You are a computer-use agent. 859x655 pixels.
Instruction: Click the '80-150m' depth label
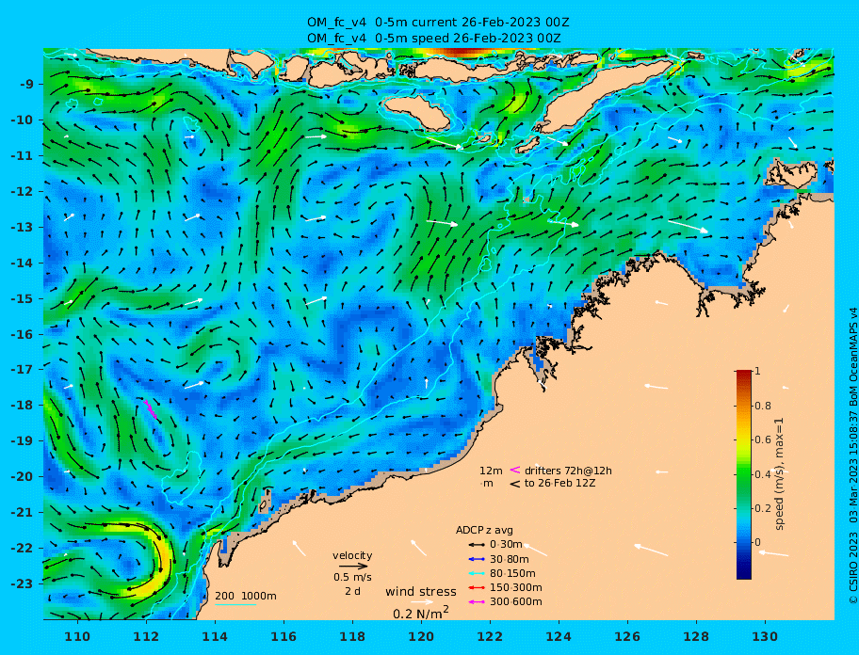click(x=512, y=573)
